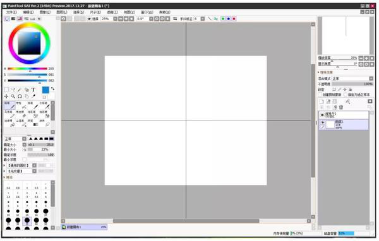Switch to the 新建图布1 document tab

84,227
